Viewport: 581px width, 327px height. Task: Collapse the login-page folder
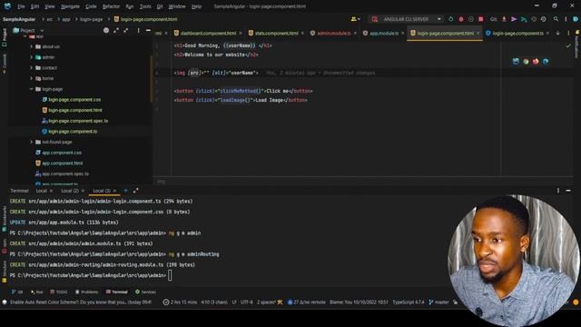tap(31, 89)
